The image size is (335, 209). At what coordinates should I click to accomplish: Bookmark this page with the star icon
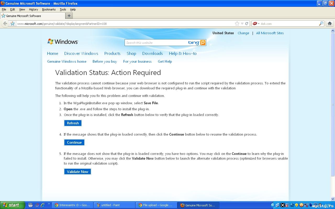237,24
